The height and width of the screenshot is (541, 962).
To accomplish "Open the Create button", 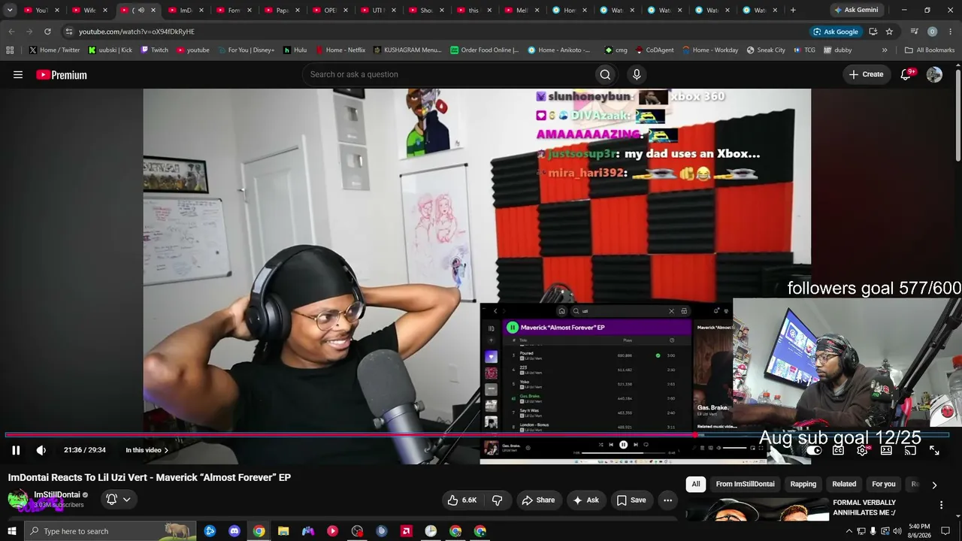I will (866, 74).
